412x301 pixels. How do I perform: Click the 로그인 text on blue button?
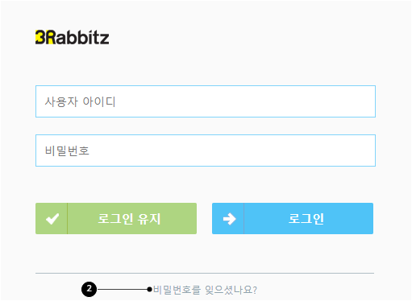tap(306, 219)
